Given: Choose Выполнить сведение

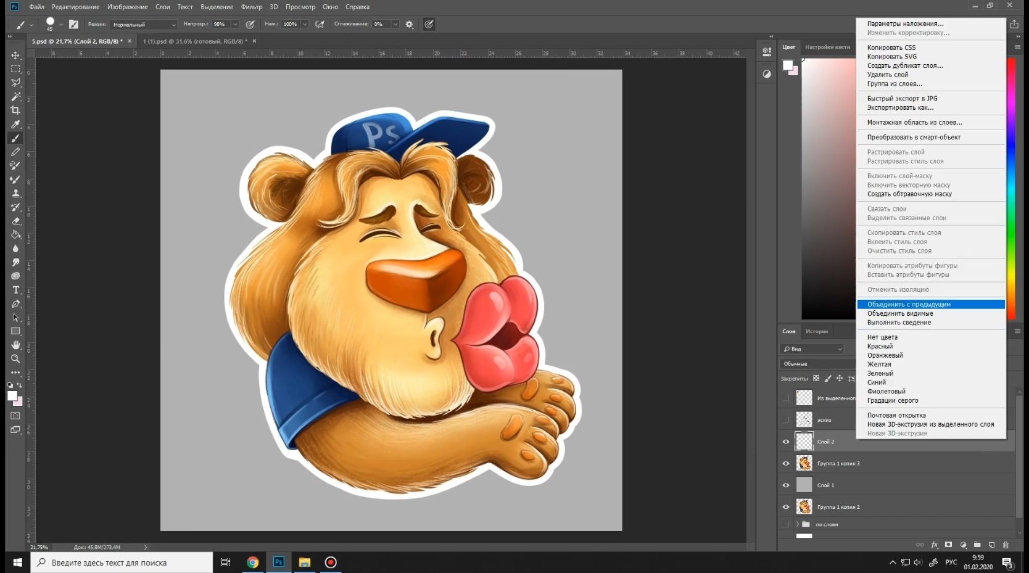Looking at the screenshot, I should tap(899, 323).
